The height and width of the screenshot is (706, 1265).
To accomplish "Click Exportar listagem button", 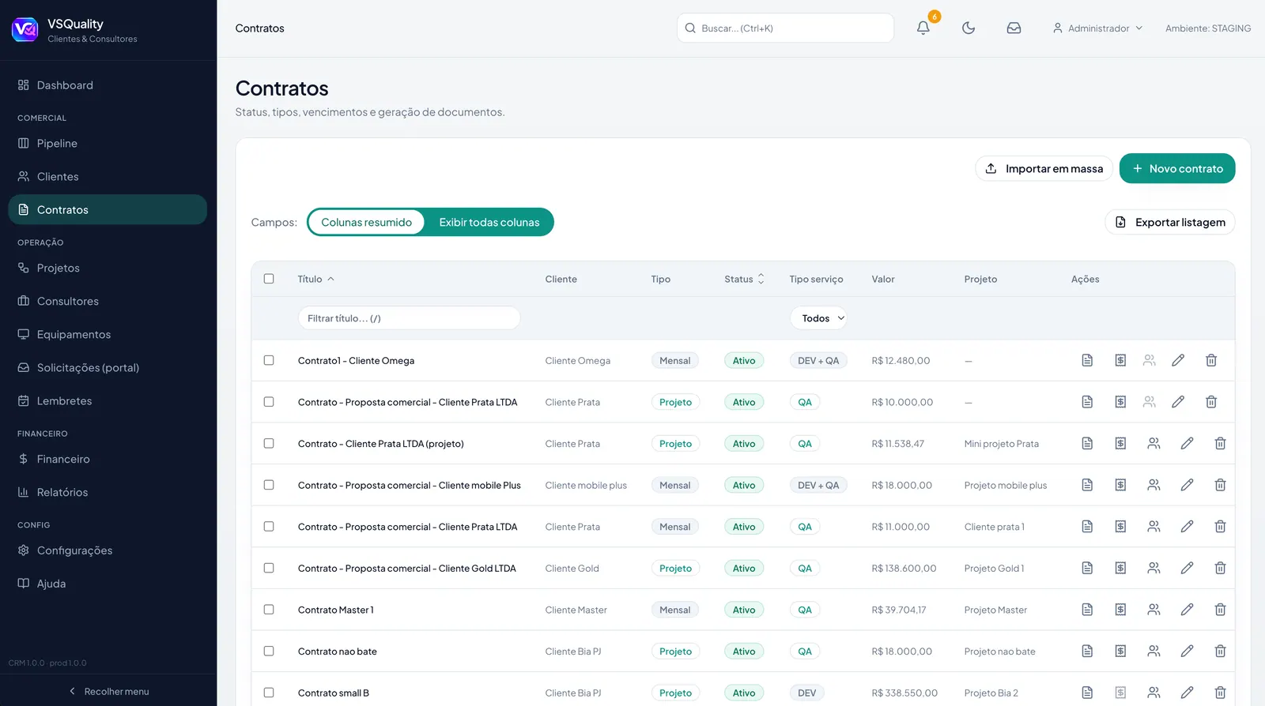I will pyautogui.click(x=1170, y=223).
